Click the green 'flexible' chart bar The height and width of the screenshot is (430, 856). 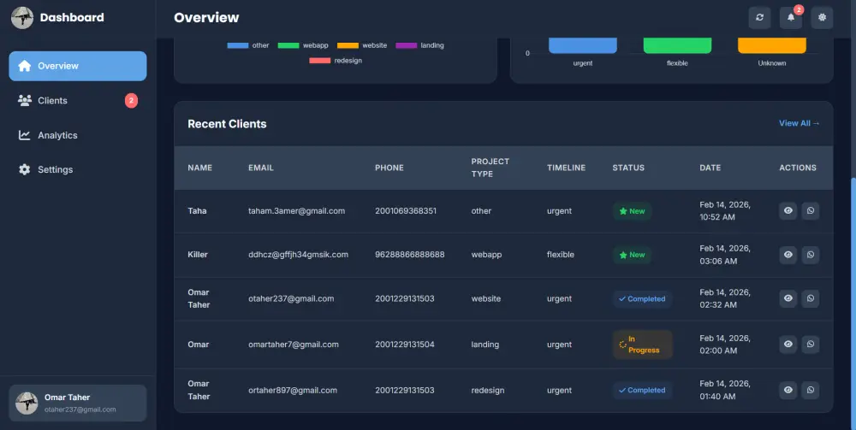[x=677, y=45]
